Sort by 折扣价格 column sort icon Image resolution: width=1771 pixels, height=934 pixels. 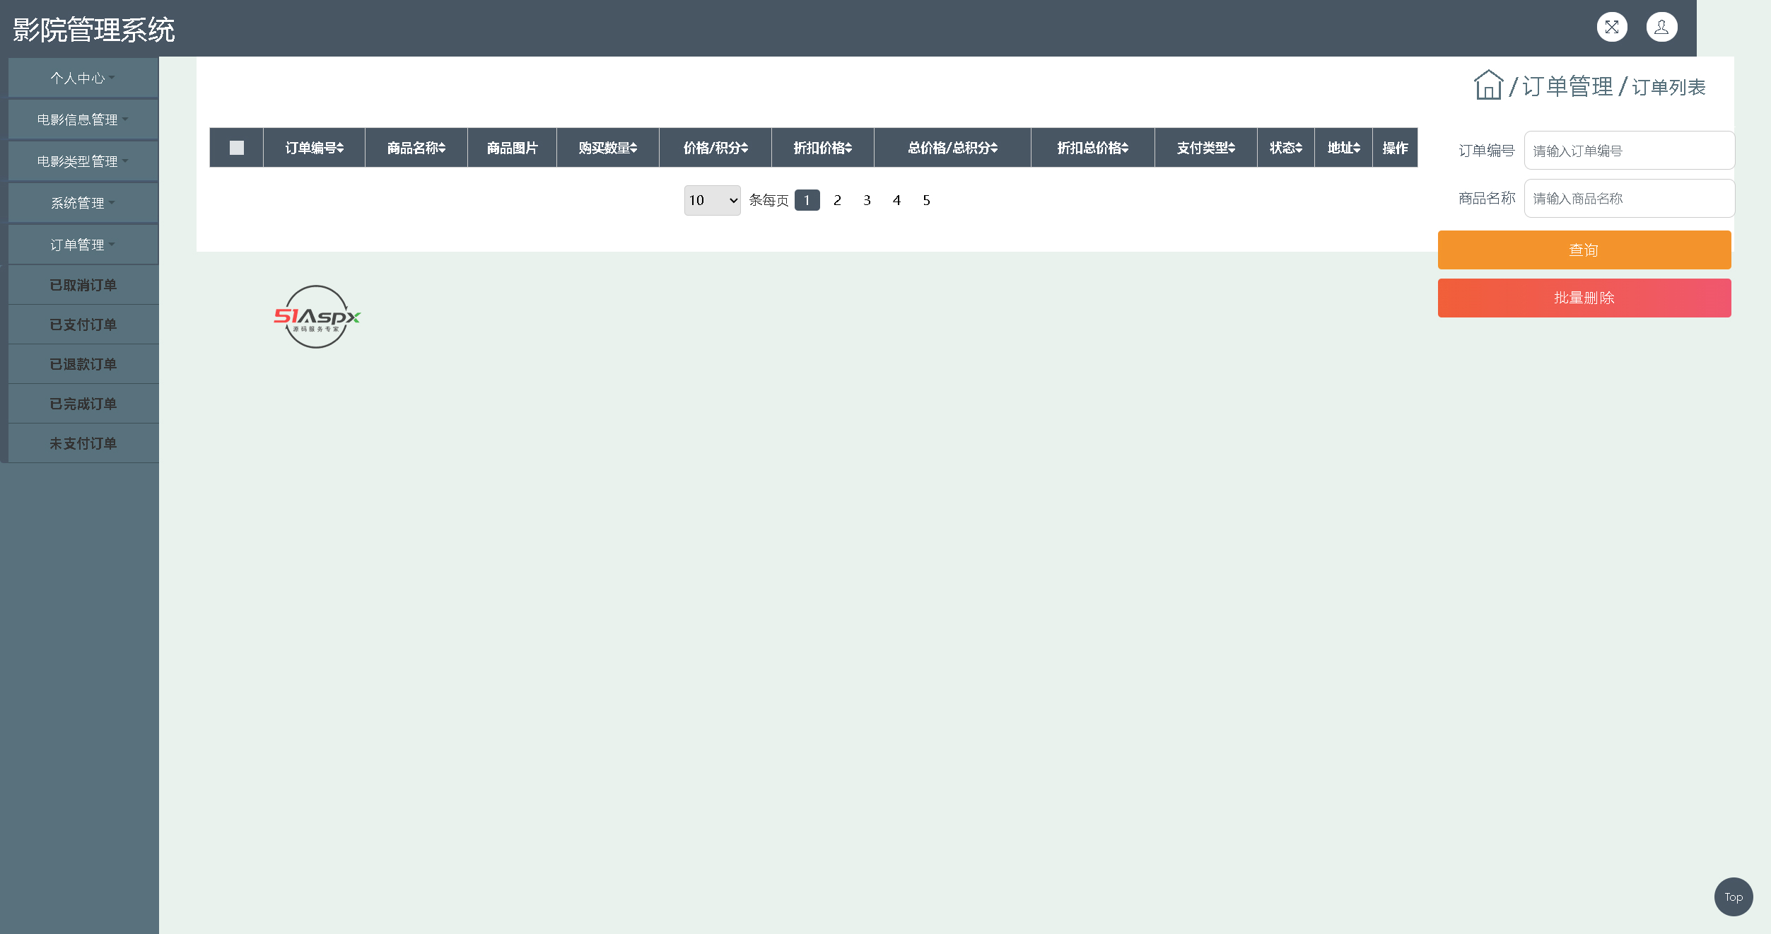(x=848, y=148)
